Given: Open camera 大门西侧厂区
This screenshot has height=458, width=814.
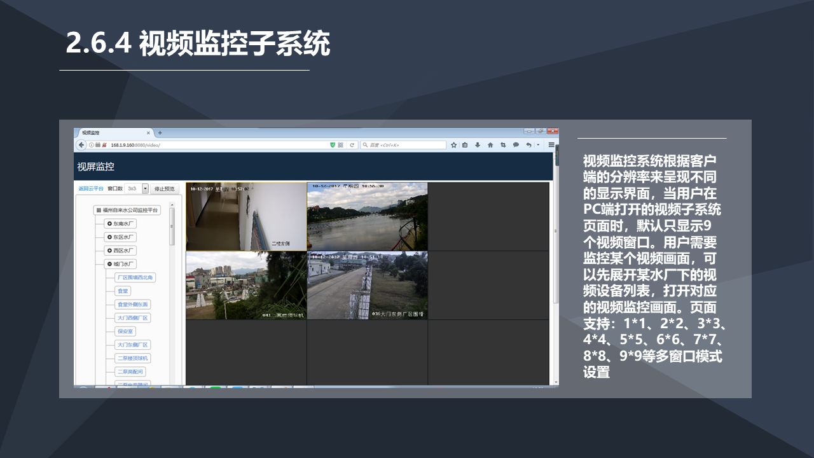Looking at the screenshot, I should click(x=132, y=318).
